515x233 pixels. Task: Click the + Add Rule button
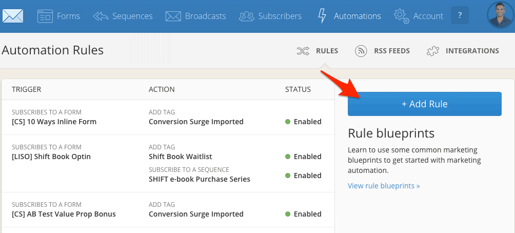point(425,104)
